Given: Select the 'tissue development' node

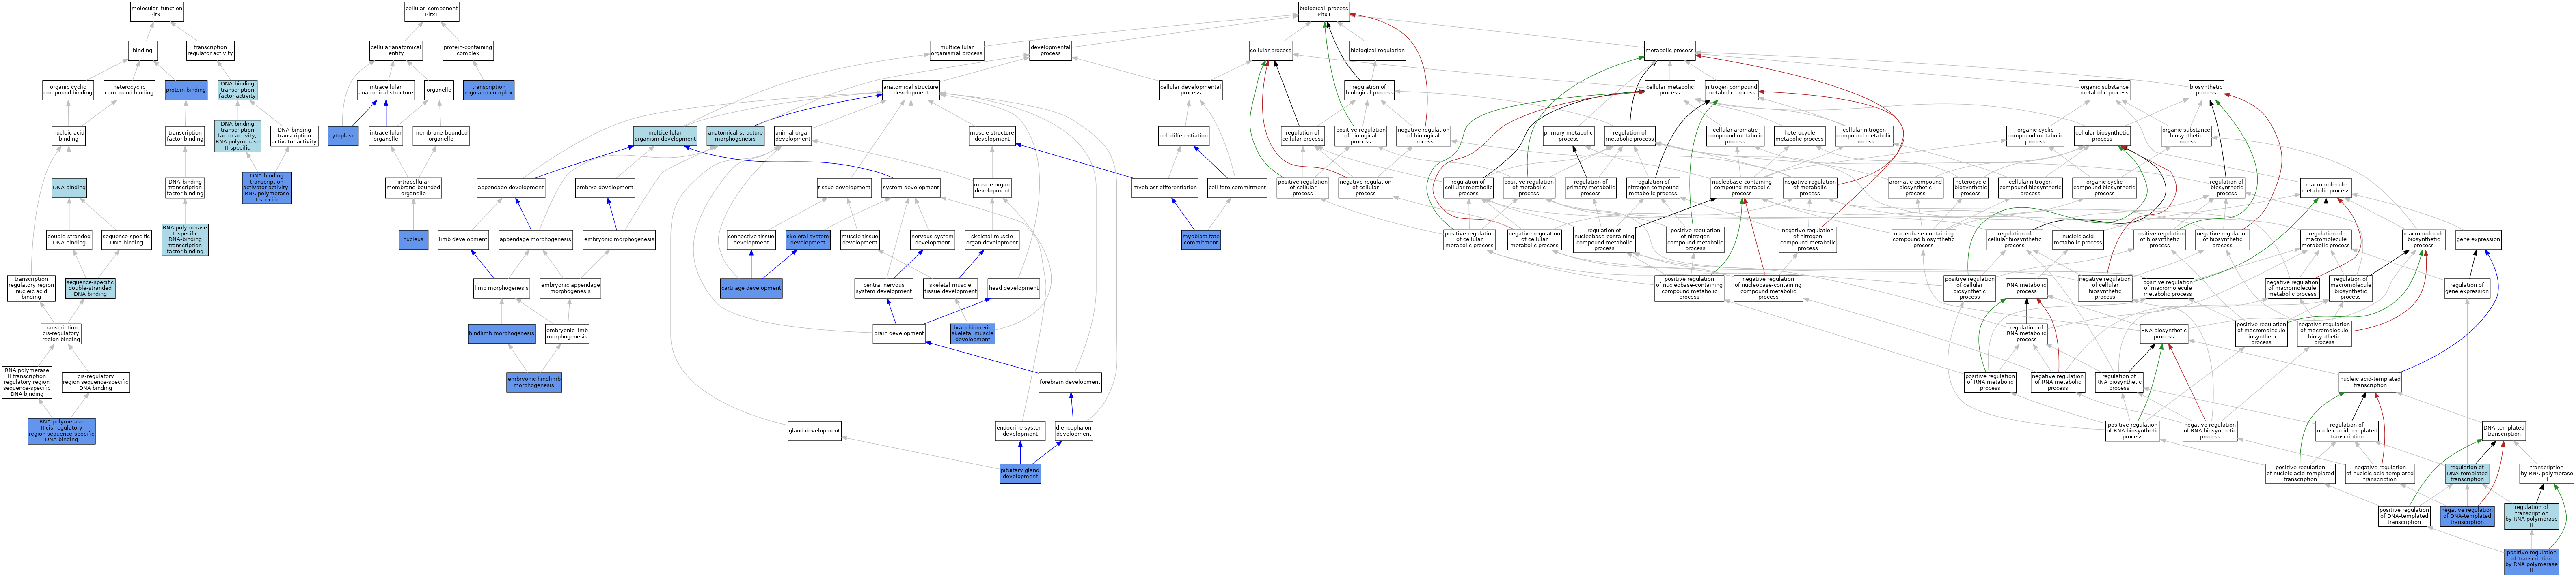Looking at the screenshot, I should [x=844, y=188].
